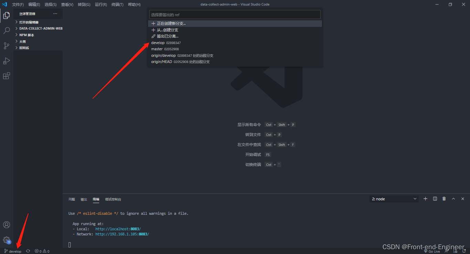This screenshot has width=470, height=254.
Task: Click the VS Code logo in title bar
Action: point(5,4)
